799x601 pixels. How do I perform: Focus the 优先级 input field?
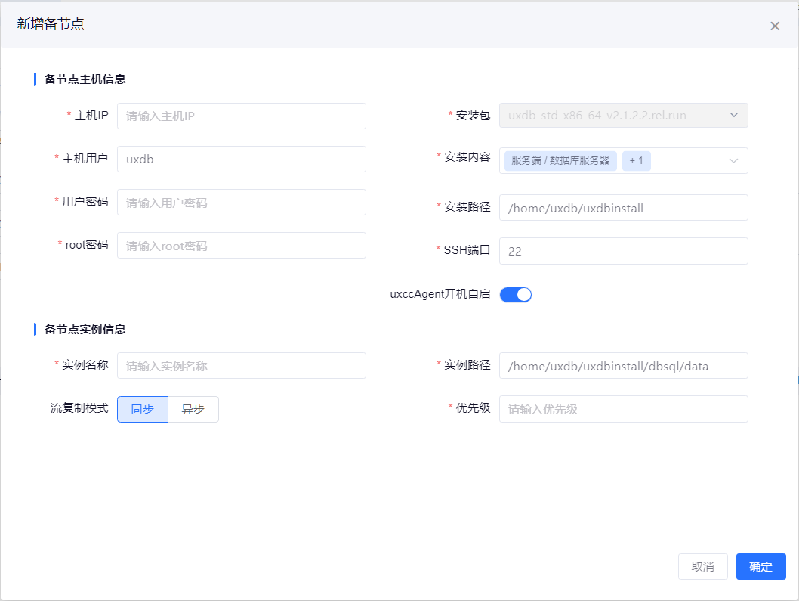[x=623, y=409]
